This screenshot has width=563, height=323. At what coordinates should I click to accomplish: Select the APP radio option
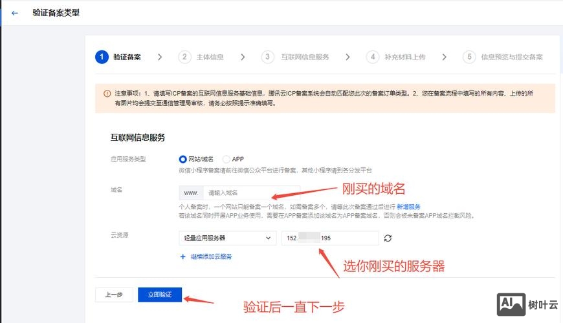pyautogui.click(x=226, y=159)
